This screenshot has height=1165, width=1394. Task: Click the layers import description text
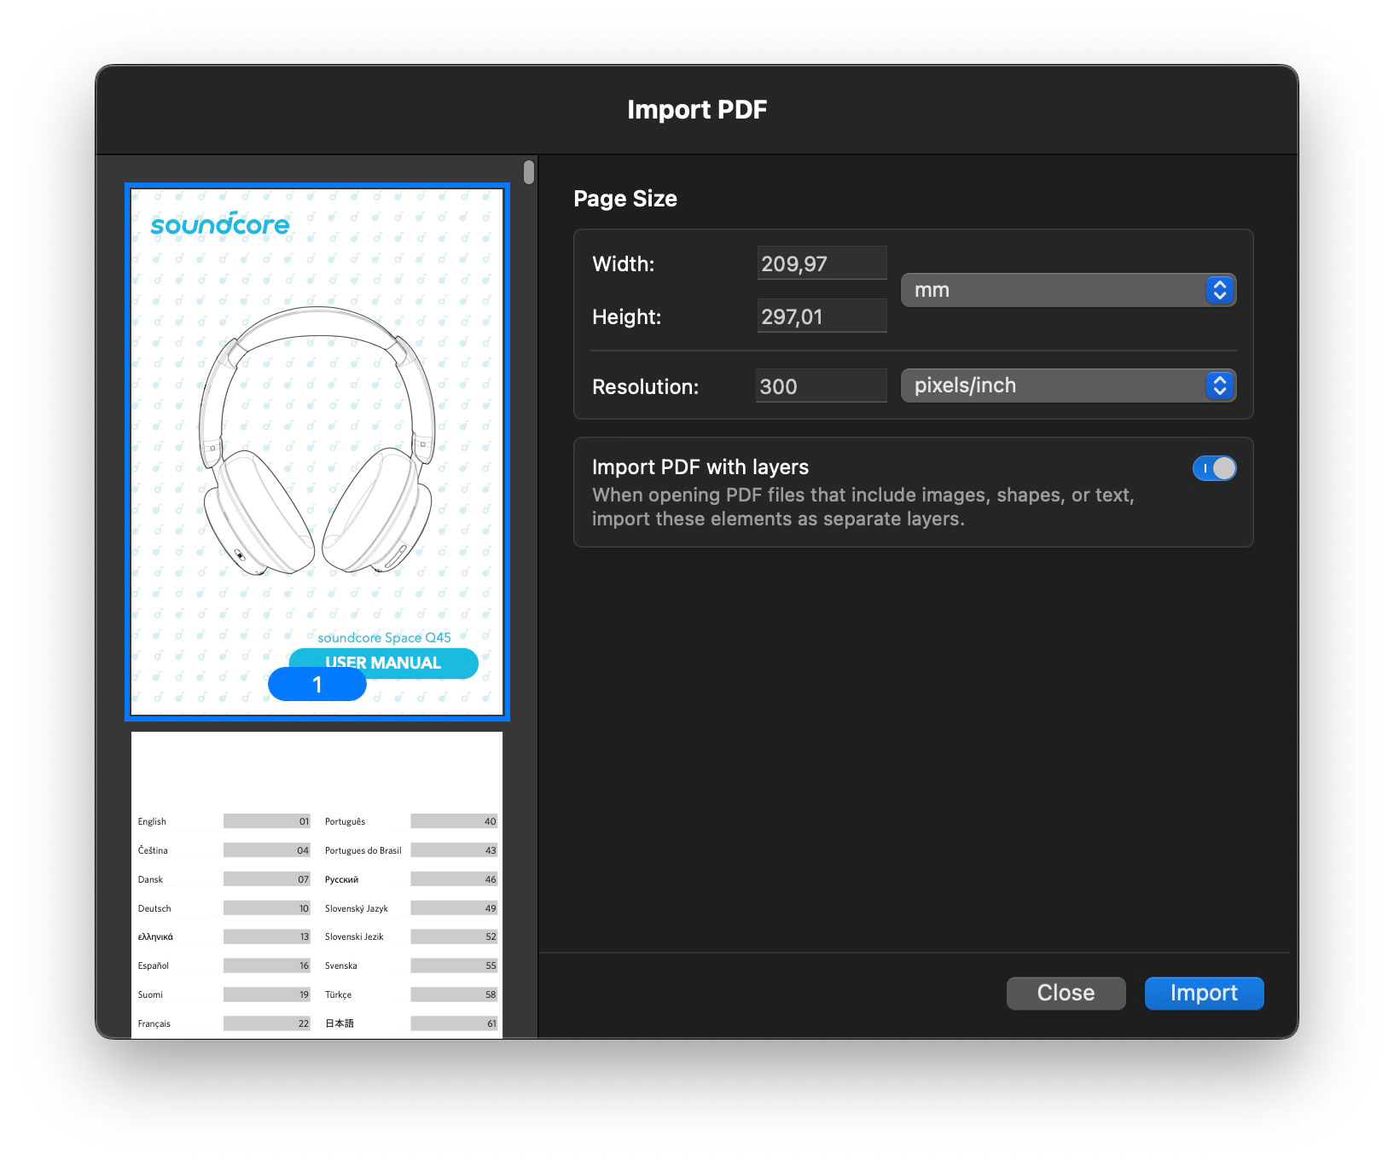point(863,507)
